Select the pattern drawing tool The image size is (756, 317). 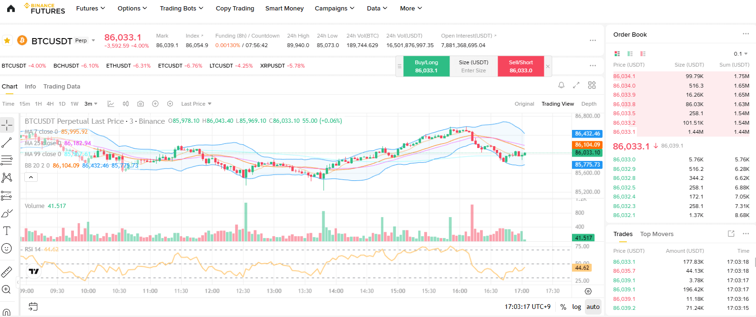[x=7, y=178]
